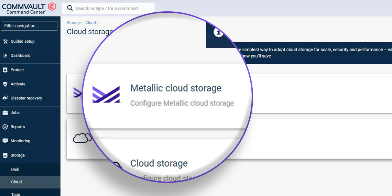Click the Filter navigation input
This screenshot has height=196, width=392.
[29, 26]
